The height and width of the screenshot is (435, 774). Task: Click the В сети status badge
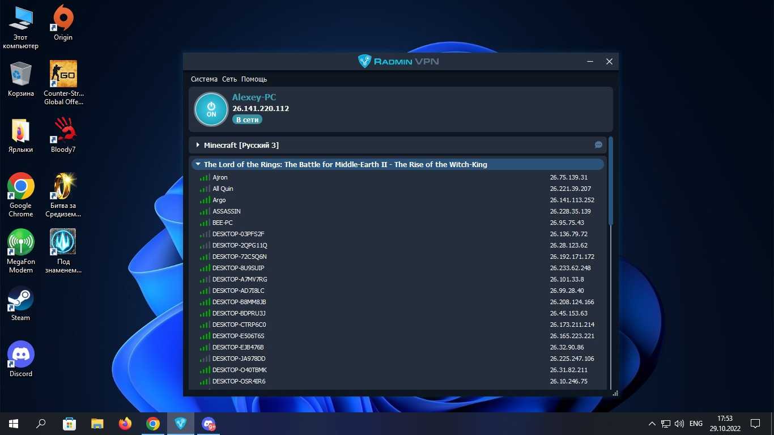pyautogui.click(x=247, y=120)
